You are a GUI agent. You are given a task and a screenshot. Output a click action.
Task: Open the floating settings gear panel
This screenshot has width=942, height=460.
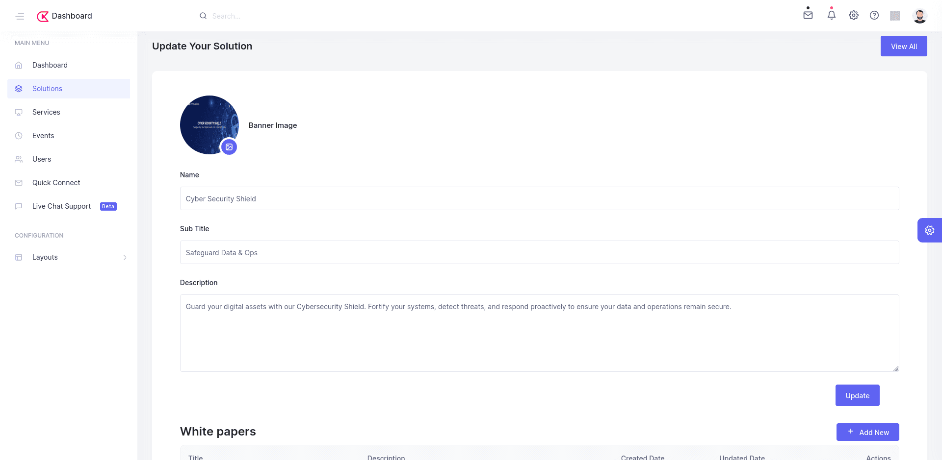click(929, 230)
